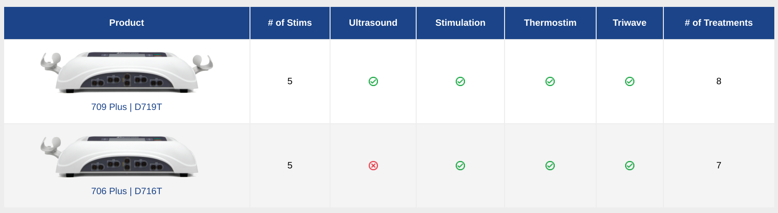Click the 709 Plus Triwave checkmark icon
The width and height of the screenshot is (778, 213).
(x=630, y=81)
